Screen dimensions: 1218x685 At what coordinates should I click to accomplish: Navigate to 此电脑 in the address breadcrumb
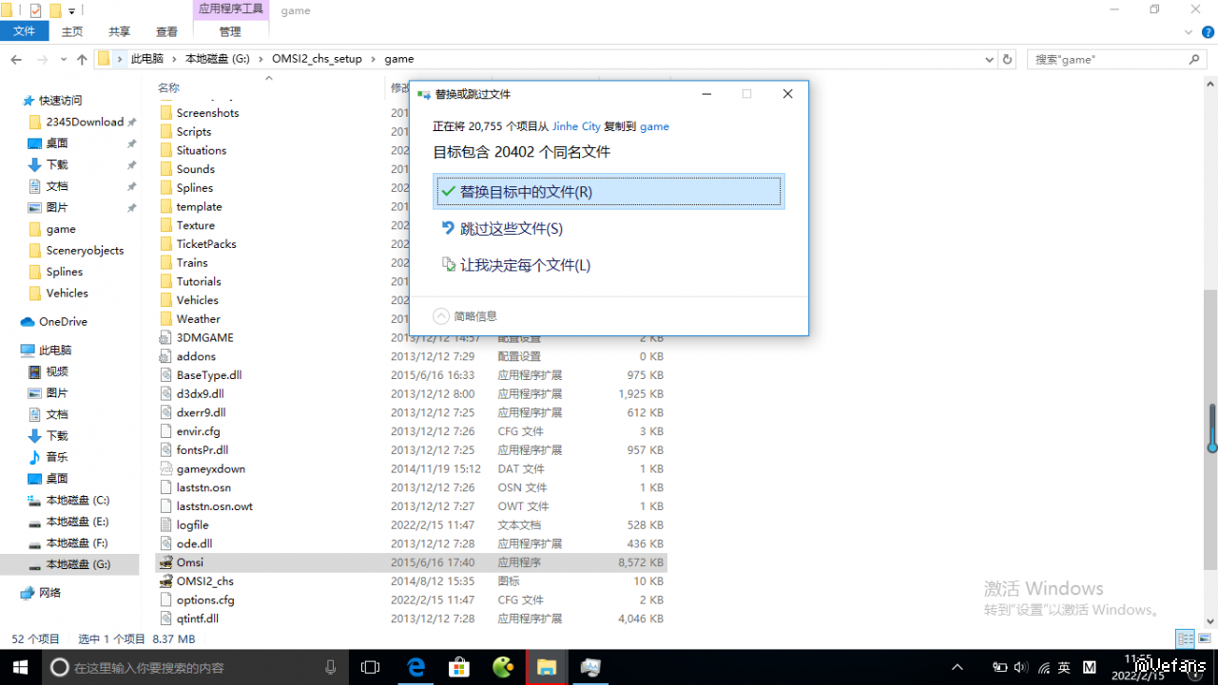pos(147,59)
